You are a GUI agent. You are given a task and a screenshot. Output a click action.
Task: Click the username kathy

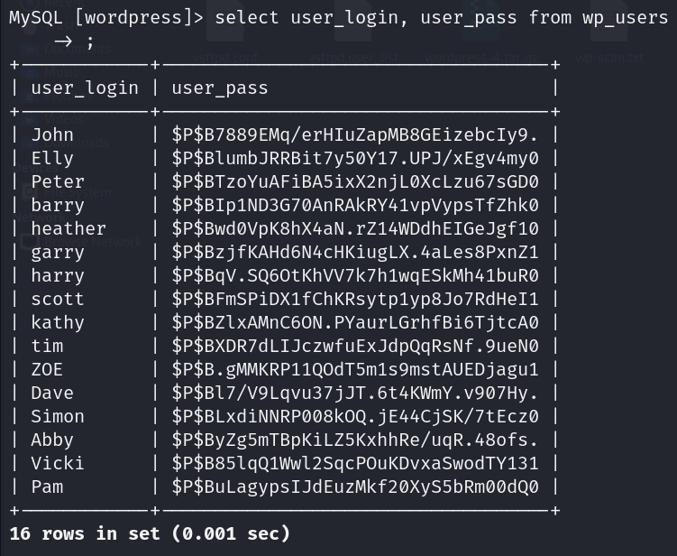pos(58,322)
